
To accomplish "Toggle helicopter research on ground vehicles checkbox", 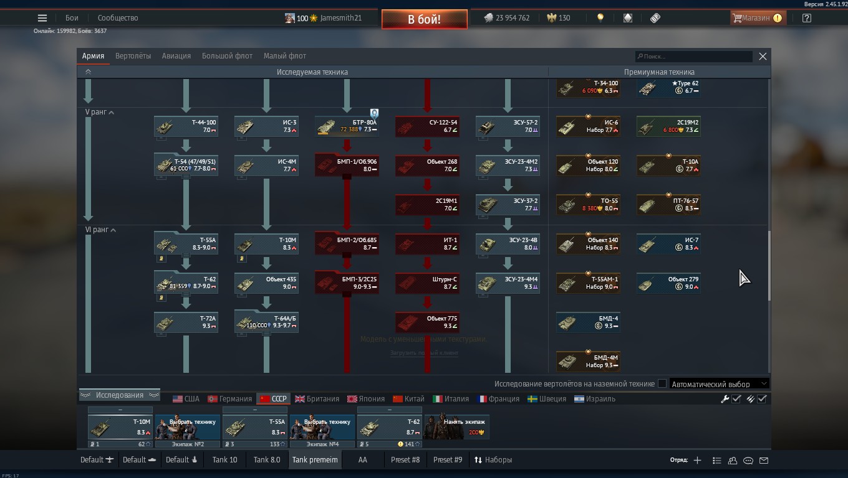I will point(662,384).
